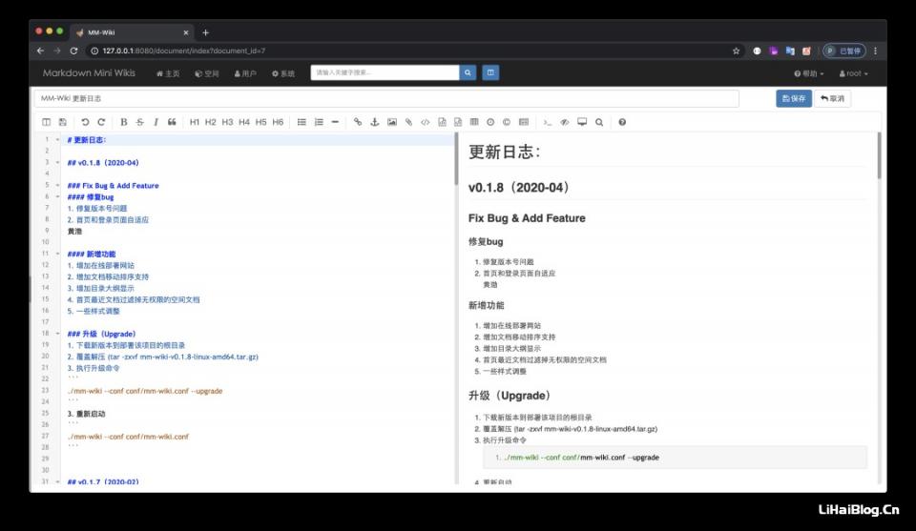Viewport: 916px width, 531px height.
Task: Collapse the fold arrow on line 11
Action: click(57, 254)
